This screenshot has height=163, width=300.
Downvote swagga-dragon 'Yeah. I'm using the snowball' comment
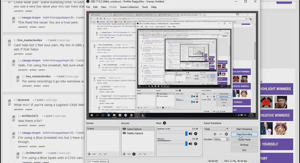pyautogui.click(x=13, y=65)
